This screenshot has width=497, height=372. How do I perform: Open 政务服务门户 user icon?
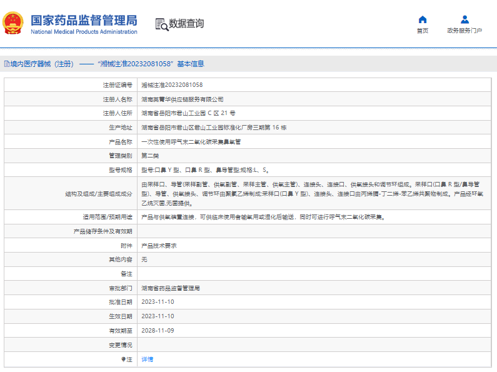tap(464, 19)
